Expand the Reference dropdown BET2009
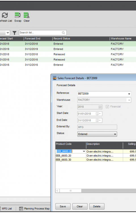Viewport: 136px width, 213px height. pyautogui.click(x=129, y=94)
